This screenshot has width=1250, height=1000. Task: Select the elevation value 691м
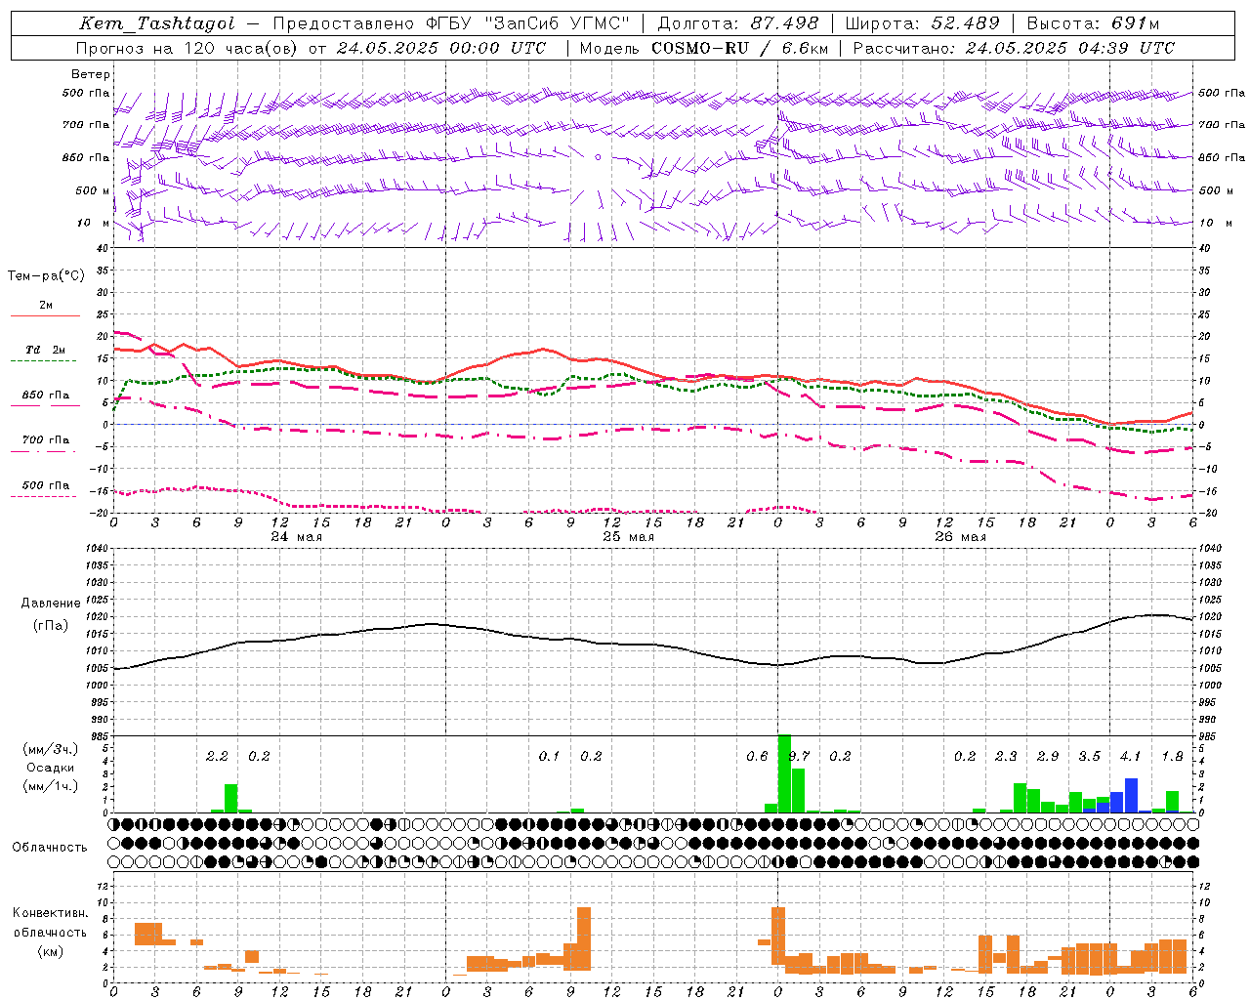1137,24
